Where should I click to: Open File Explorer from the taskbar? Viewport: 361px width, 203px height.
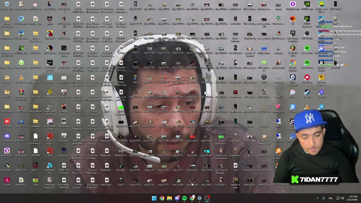[169, 198]
